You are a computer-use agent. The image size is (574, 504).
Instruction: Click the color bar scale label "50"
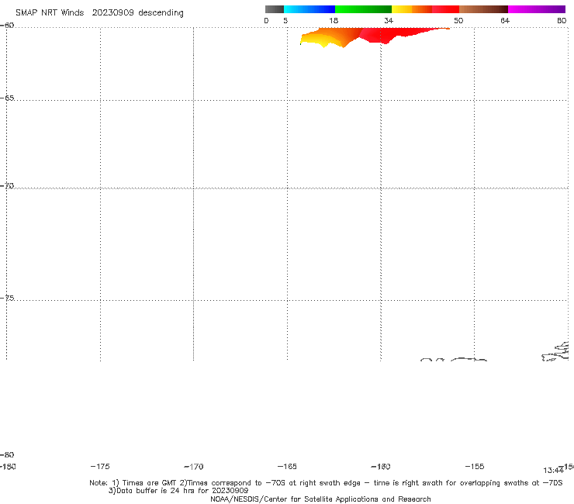click(x=458, y=20)
